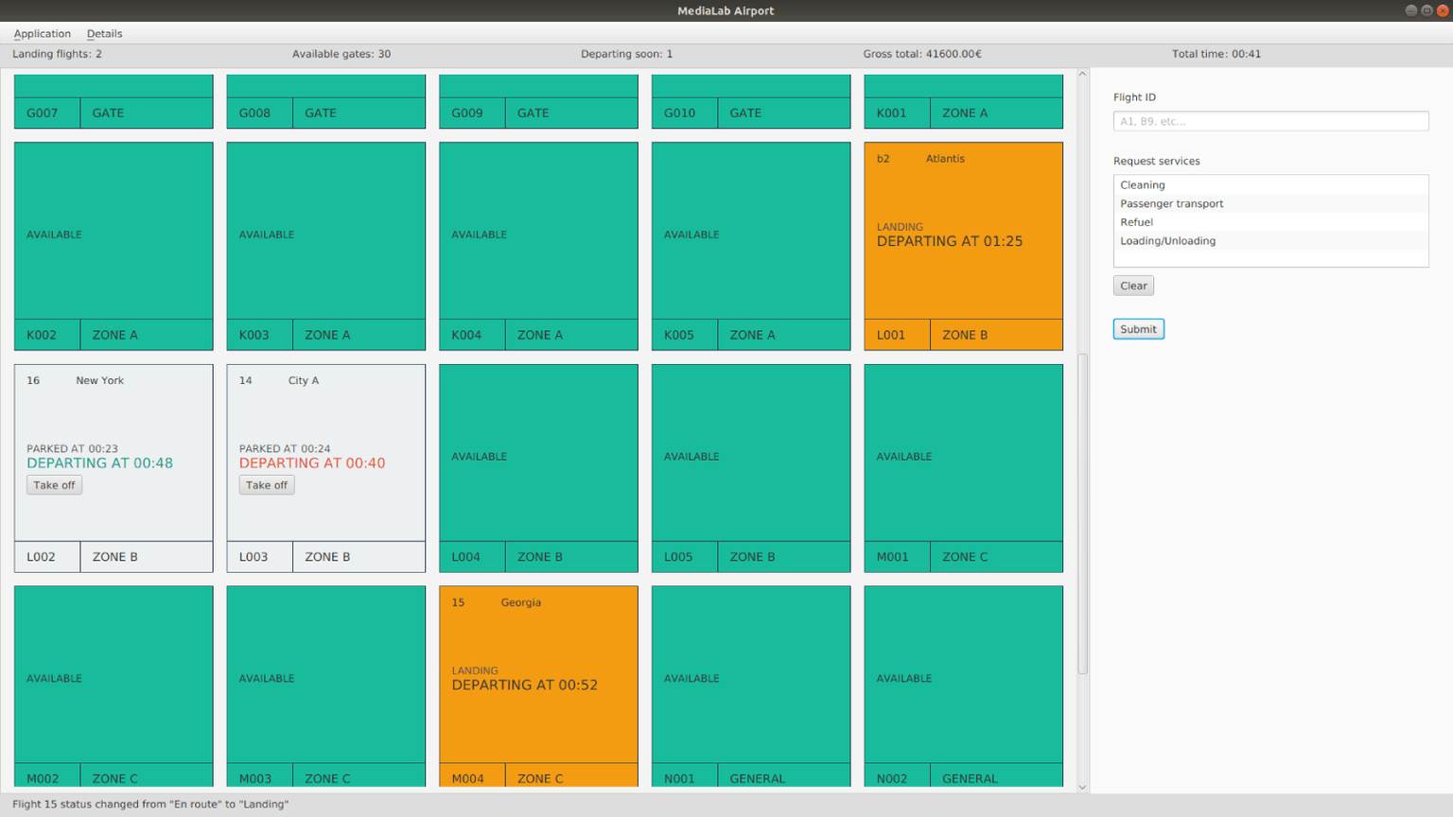Select Passenger transport service
The width and height of the screenshot is (1453, 817).
pyautogui.click(x=1270, y=203)
